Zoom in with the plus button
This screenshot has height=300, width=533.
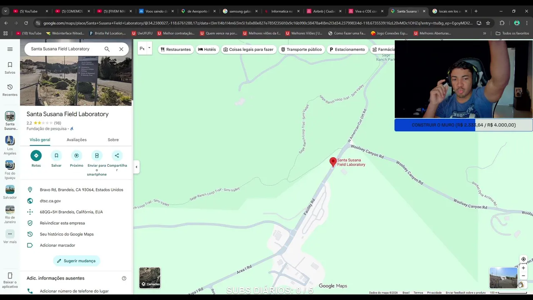coord(523,268)
